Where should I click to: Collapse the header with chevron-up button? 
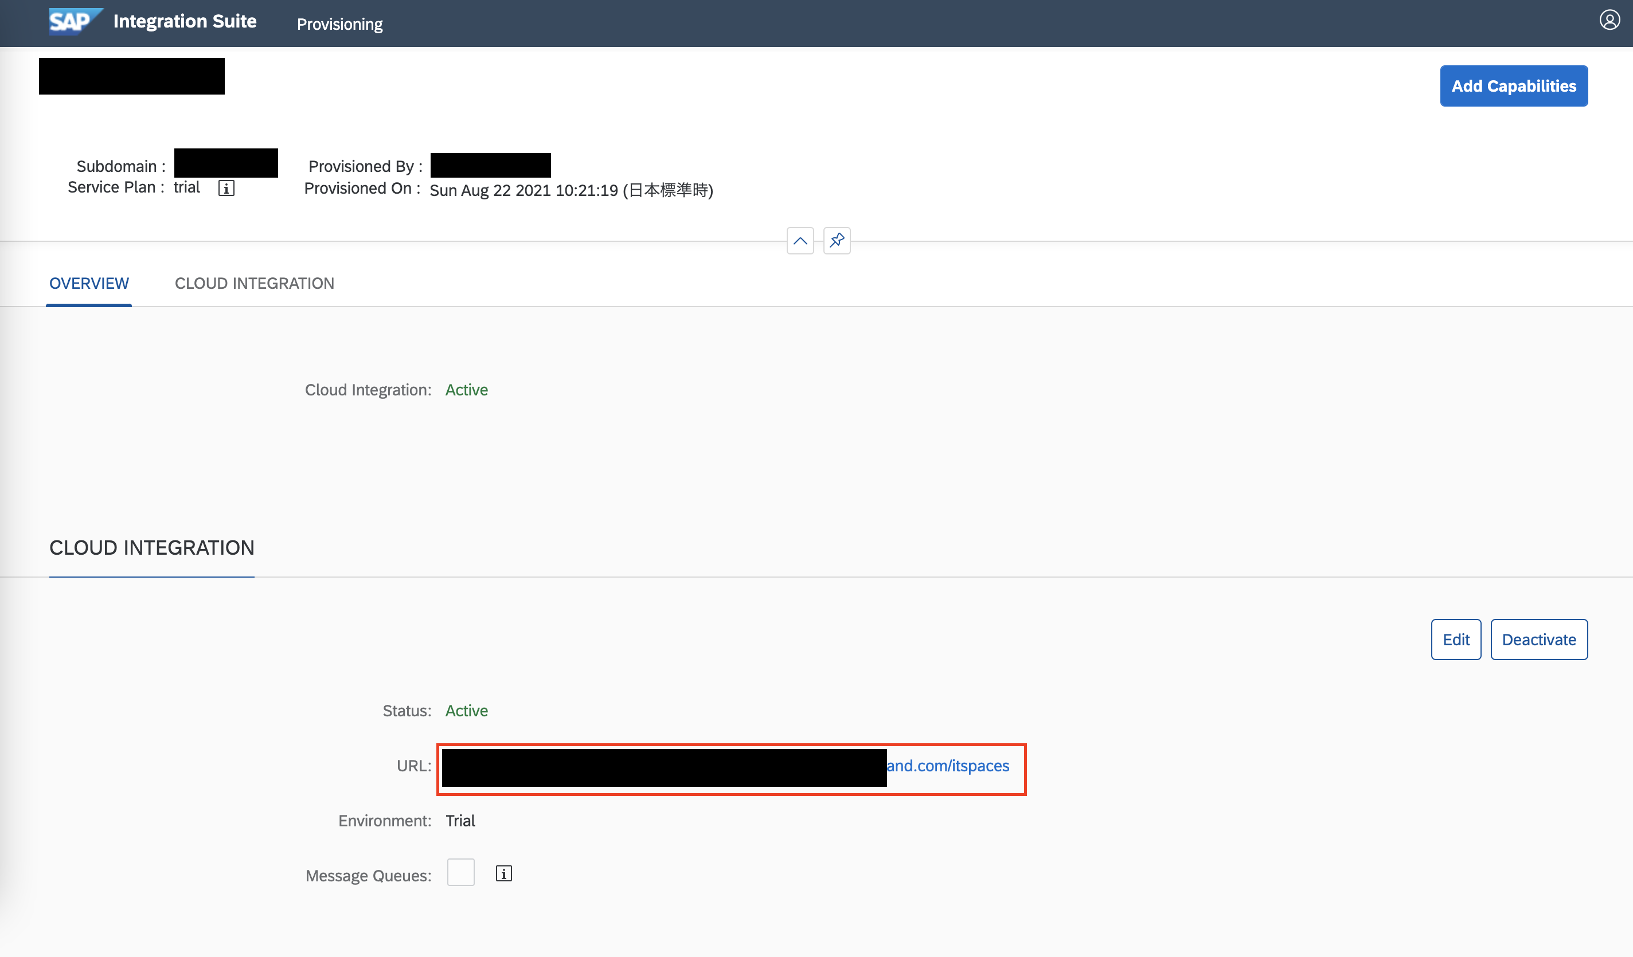[800, 241]
